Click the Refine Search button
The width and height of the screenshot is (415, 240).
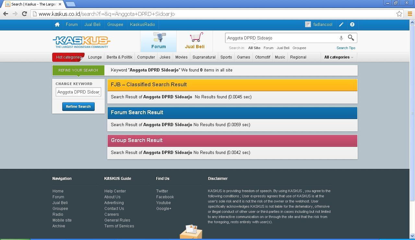point(78,106)
